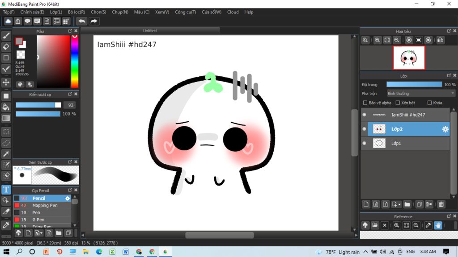Image resolution: width=458 pixels, height=257 pixels.
Task: Open Excel from Windows taskbar
Action: [112, 252]
